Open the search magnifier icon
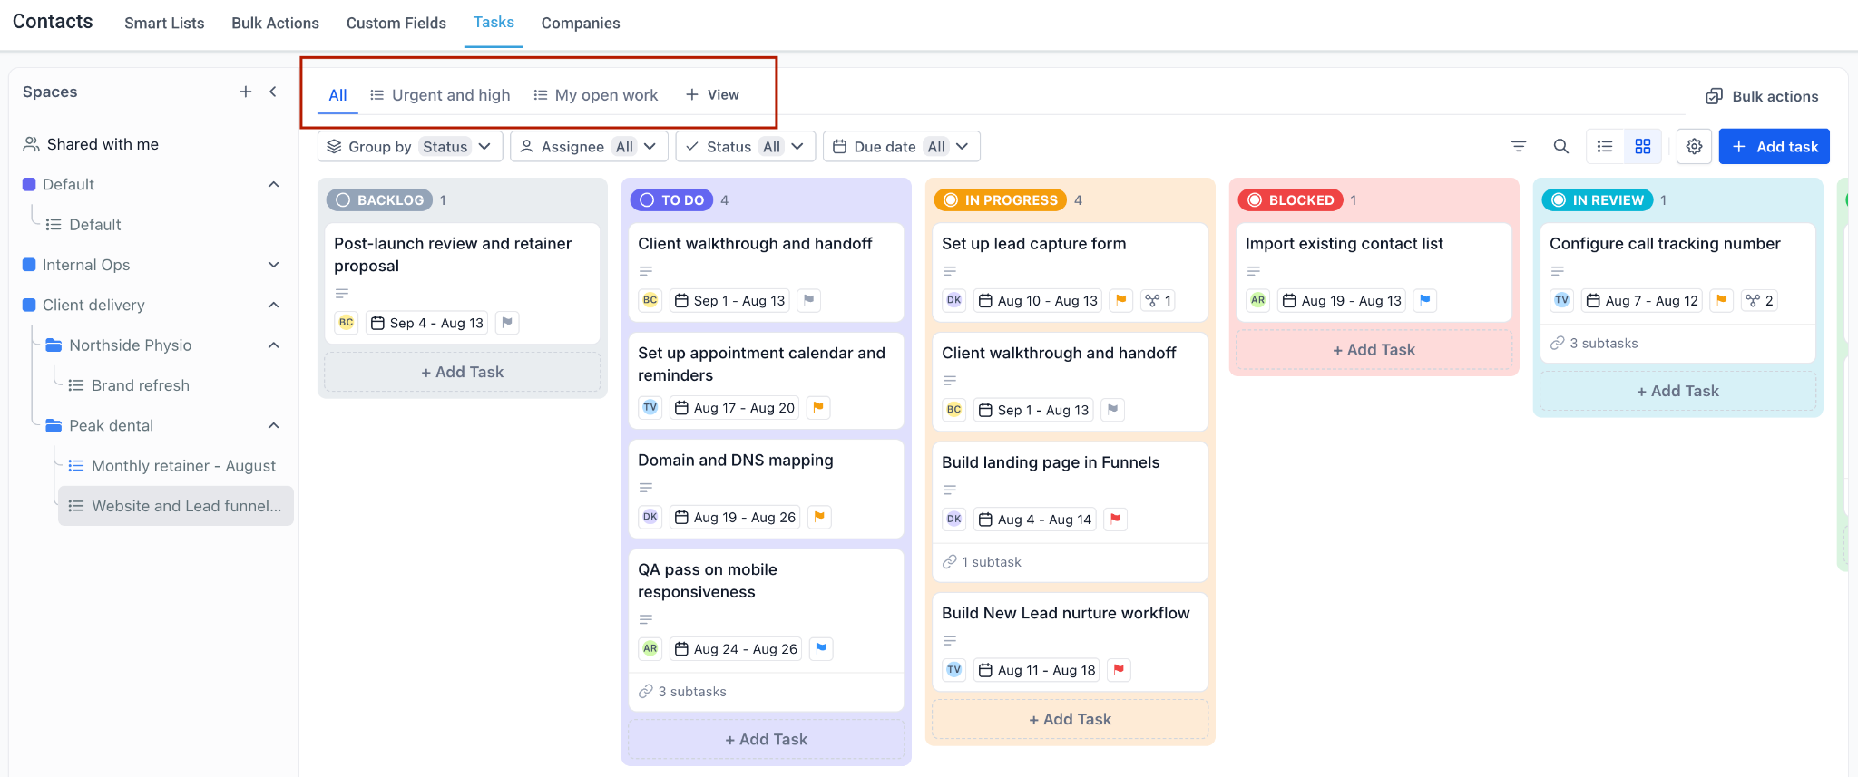 point(1560,146)
